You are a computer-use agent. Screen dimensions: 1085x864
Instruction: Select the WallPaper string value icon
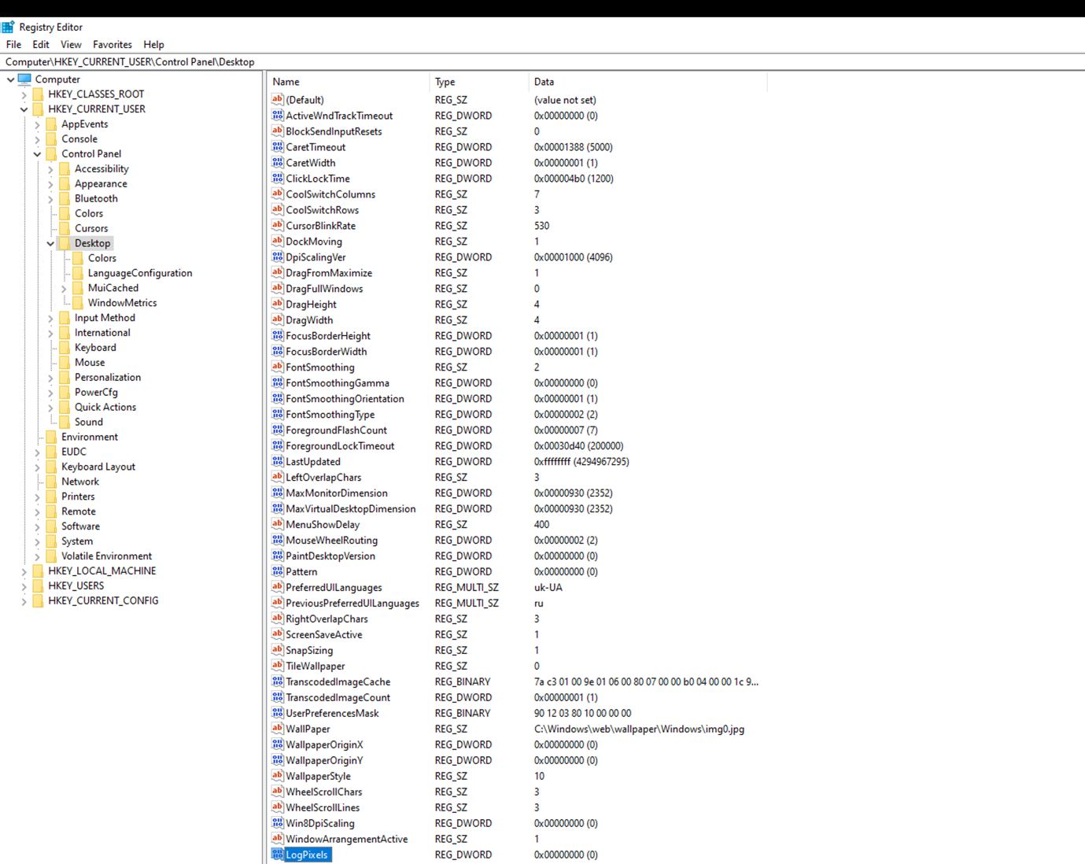click(x=277, y=729)
